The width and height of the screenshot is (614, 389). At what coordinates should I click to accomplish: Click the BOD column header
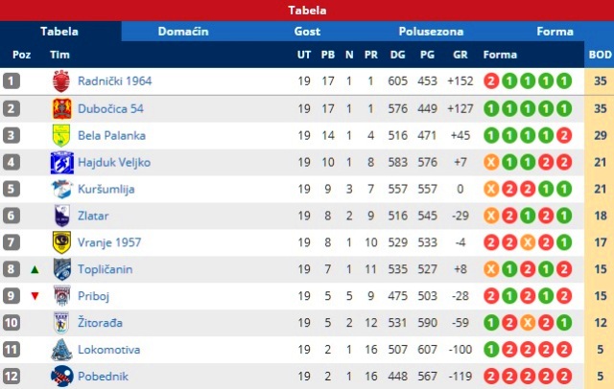600,55
